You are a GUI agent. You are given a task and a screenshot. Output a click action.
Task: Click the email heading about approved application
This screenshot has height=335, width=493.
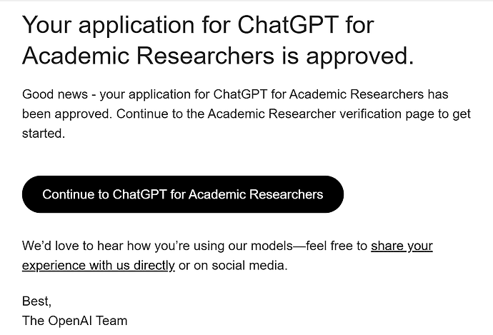(218, 40)
